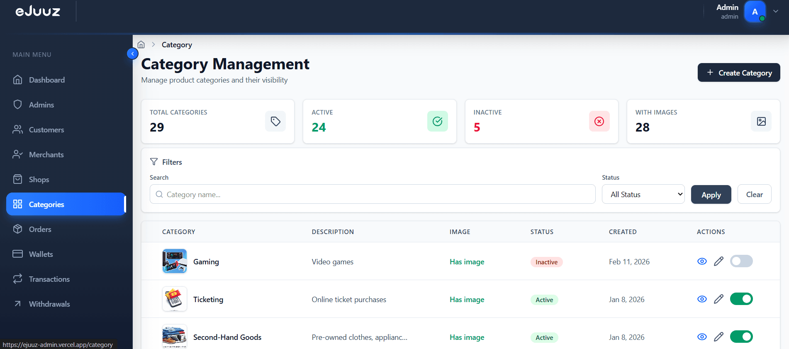Screen dimensions: 789x349
Task: Click the red X icon in Inactive card
Action: (599, 121)
